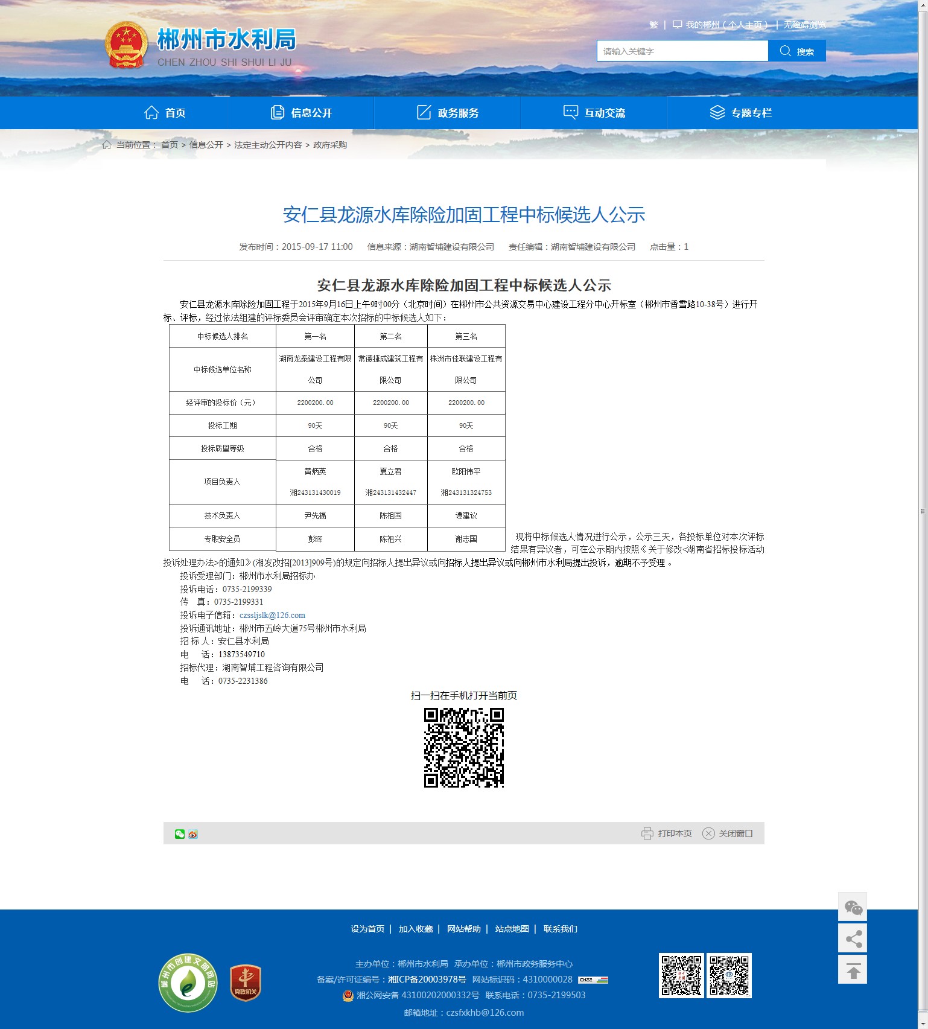The width and height of the screenshot is (928, 1029).
Task: Go to 首页 via breadcrumb
Action: [x=170, y=145]
